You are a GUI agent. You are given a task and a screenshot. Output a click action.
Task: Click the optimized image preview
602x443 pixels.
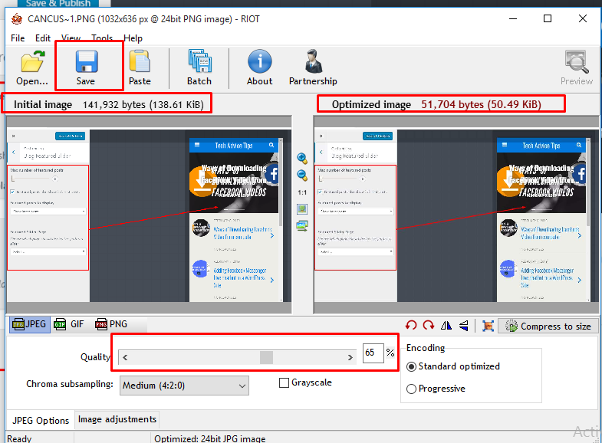(x=456, y=215)
